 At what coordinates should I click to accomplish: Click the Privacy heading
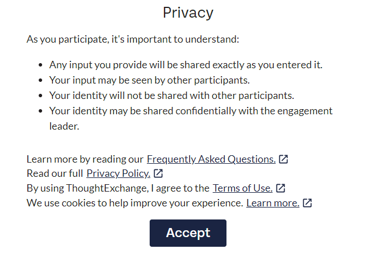pyautogui.click(x=188, y=13)
